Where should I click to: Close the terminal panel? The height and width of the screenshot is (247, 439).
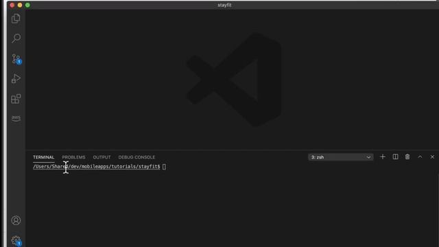pyautogui.click(x=432, y=157)
